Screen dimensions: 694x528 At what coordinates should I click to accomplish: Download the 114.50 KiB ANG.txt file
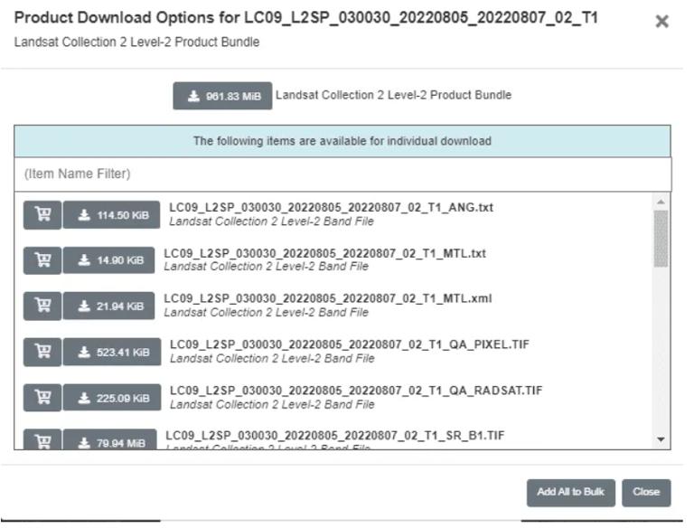[111, 214]
